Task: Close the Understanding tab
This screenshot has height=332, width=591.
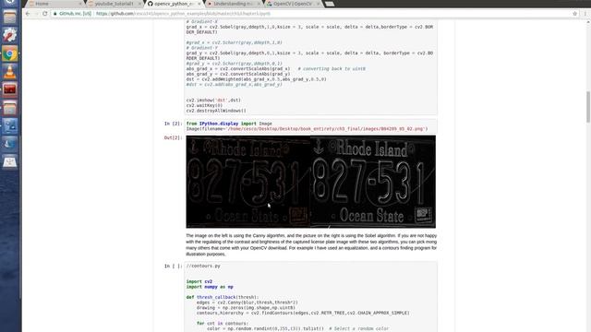Action: click(x=259, y=4)
